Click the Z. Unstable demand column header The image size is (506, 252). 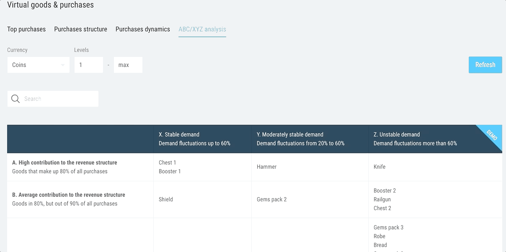pos(435,139)
